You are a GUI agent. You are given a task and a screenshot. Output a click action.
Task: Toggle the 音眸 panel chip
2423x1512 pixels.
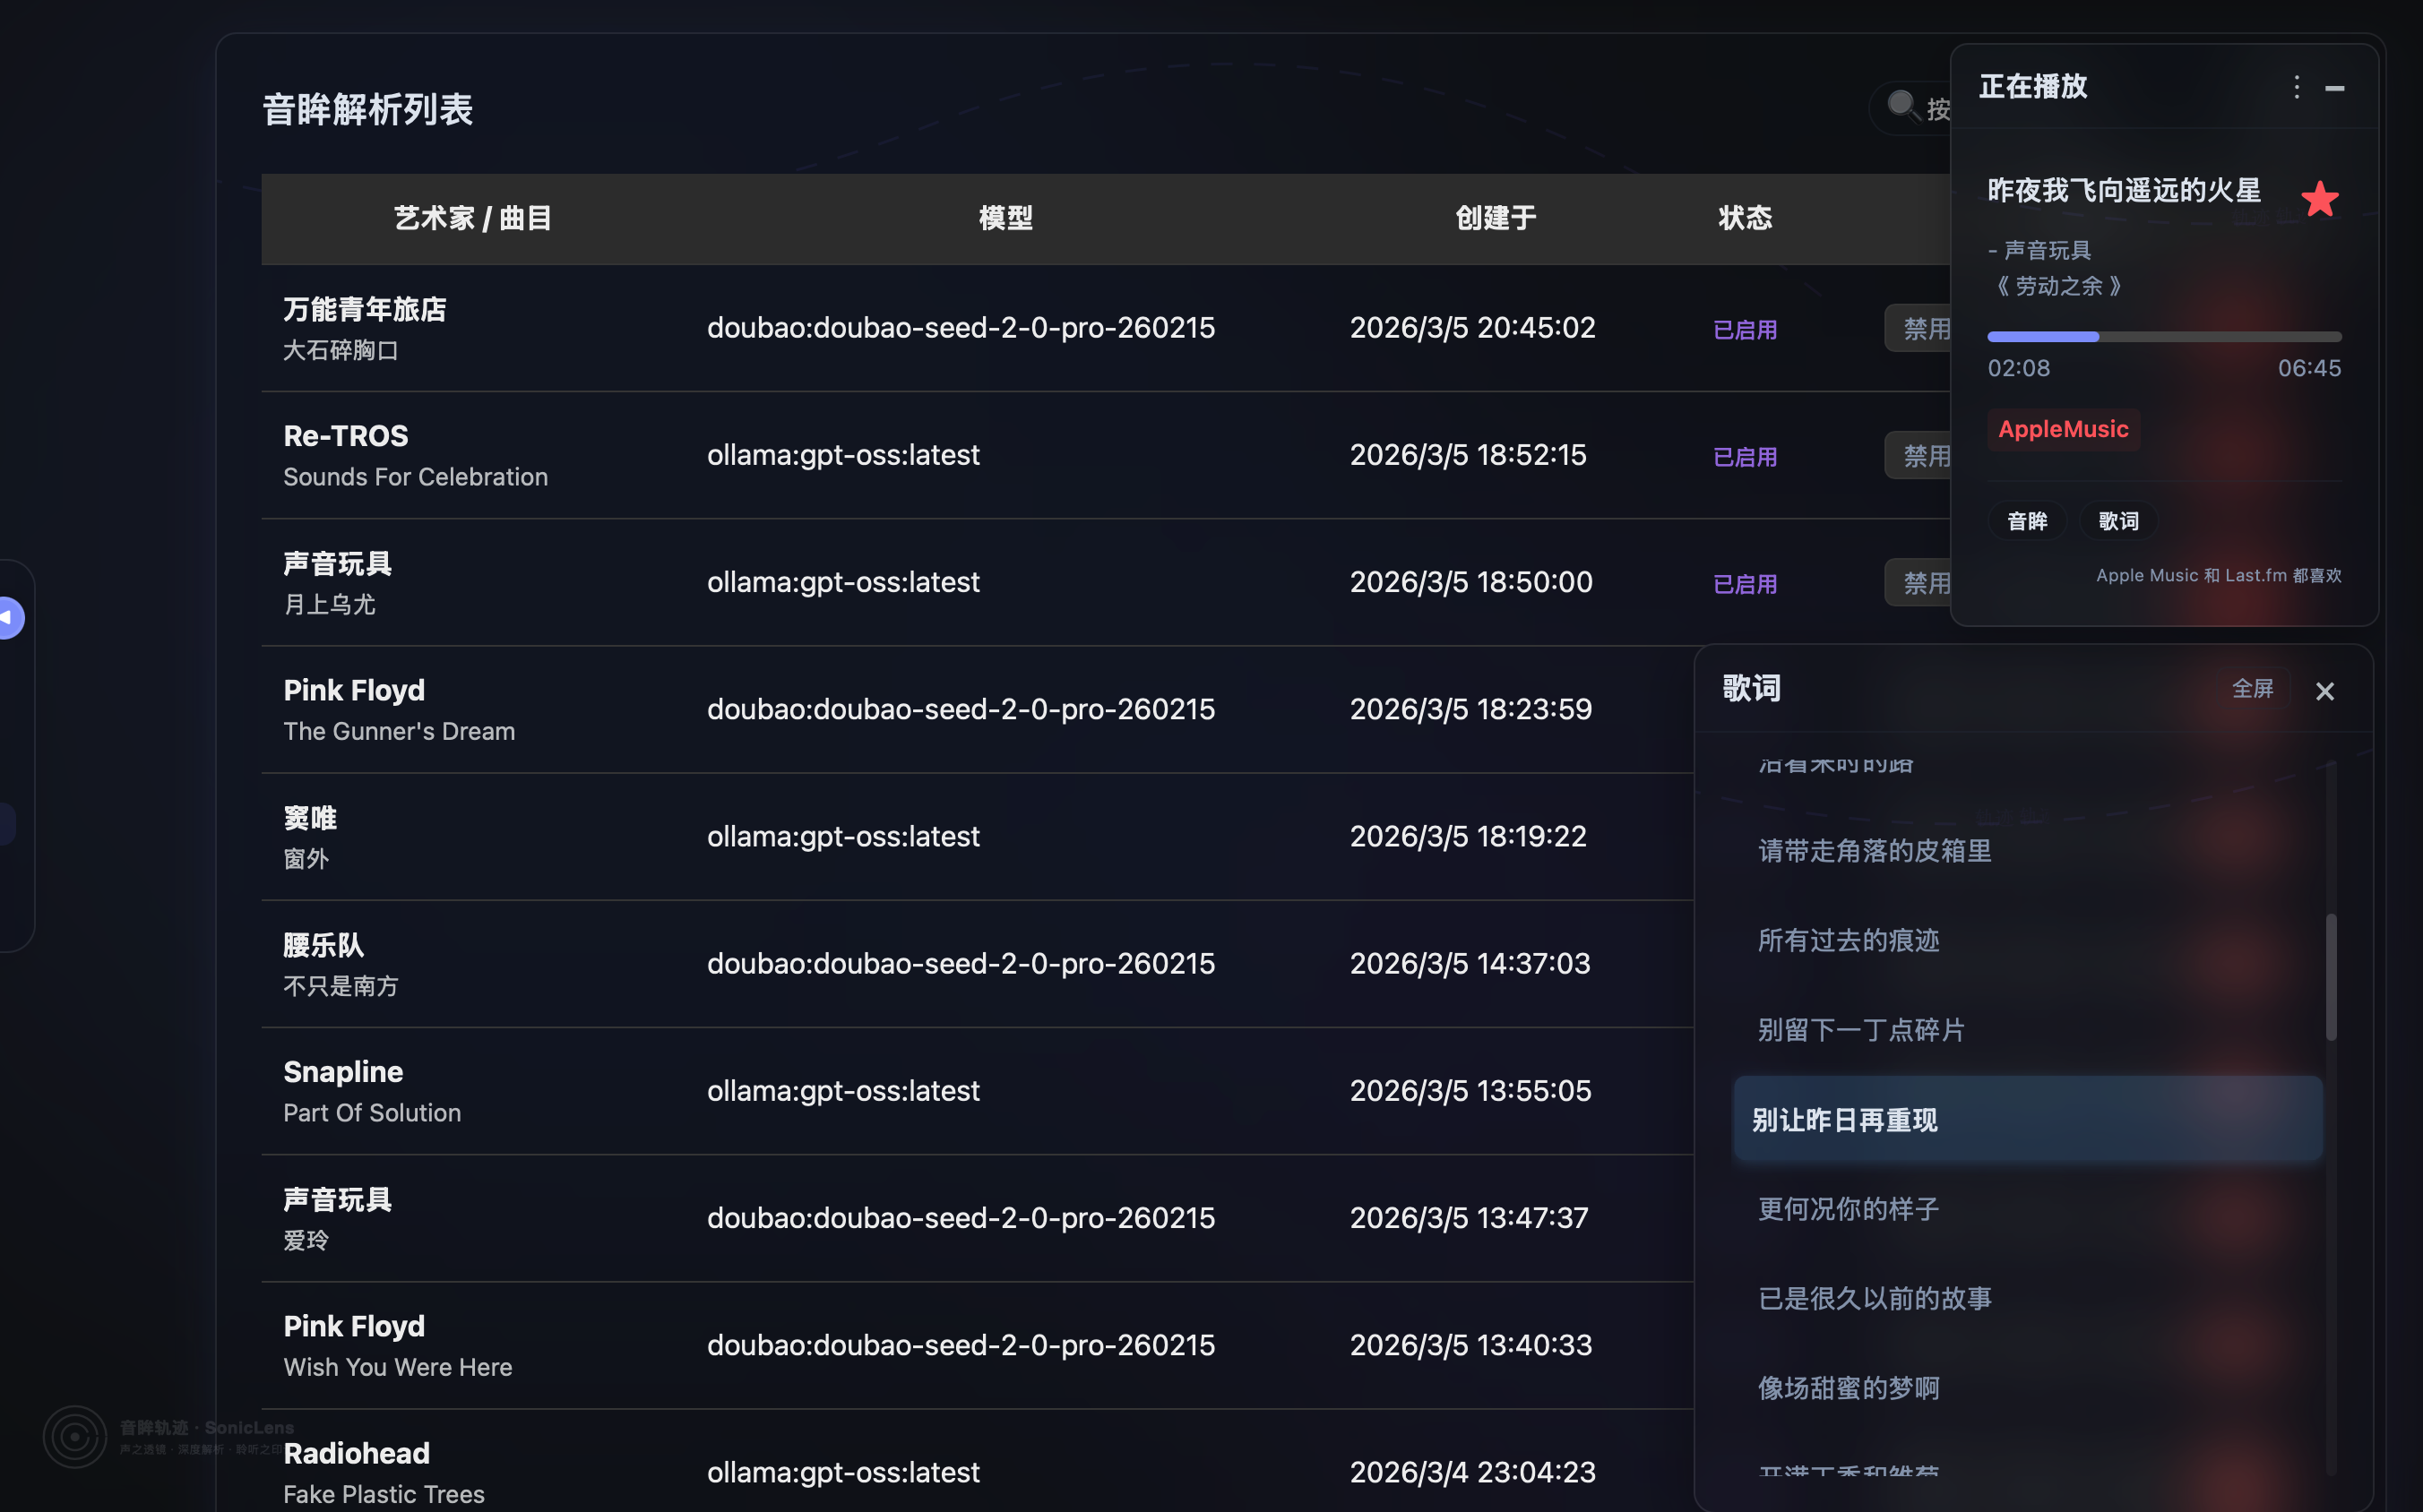click(2026, 521)
